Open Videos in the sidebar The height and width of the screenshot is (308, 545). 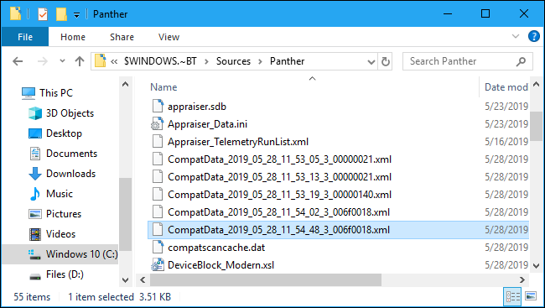pos(60,234)
